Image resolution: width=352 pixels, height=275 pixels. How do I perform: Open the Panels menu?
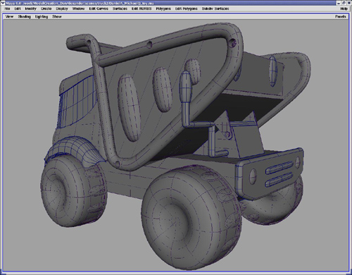[341, 16]
